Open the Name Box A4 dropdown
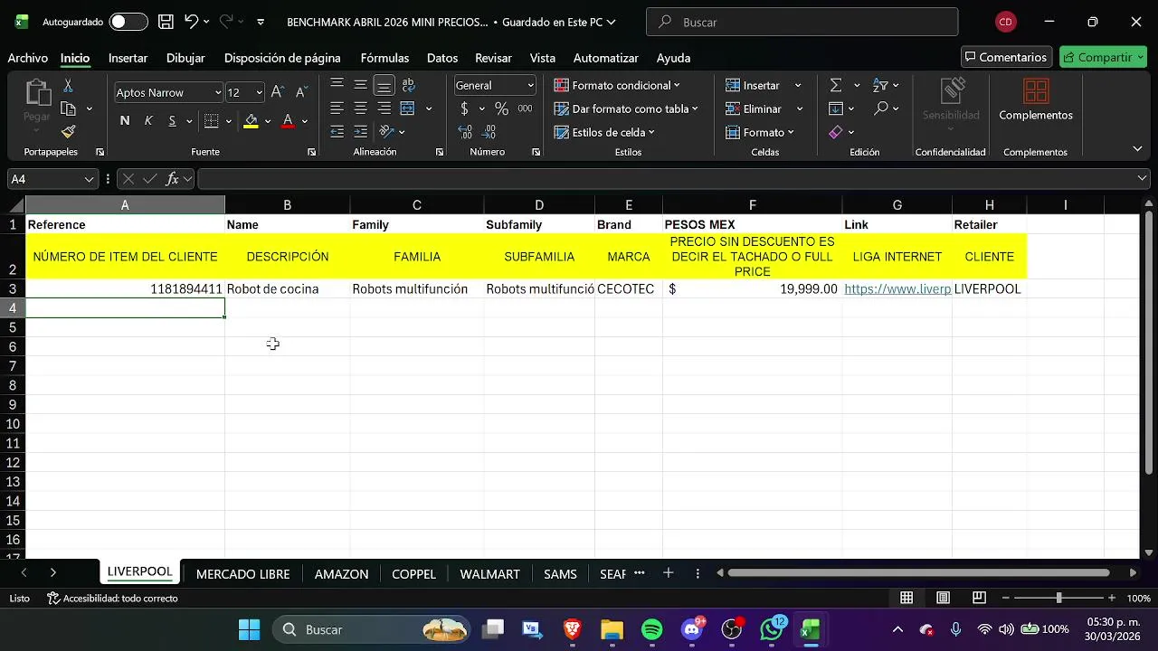This screenshot has height=651, width=1158. pyautogui.click(x=89, y=179)
